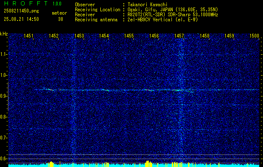Click the yellow intensity burst below 1456
The height and width of the screenshot is (167, 263).
pos(148,164)
